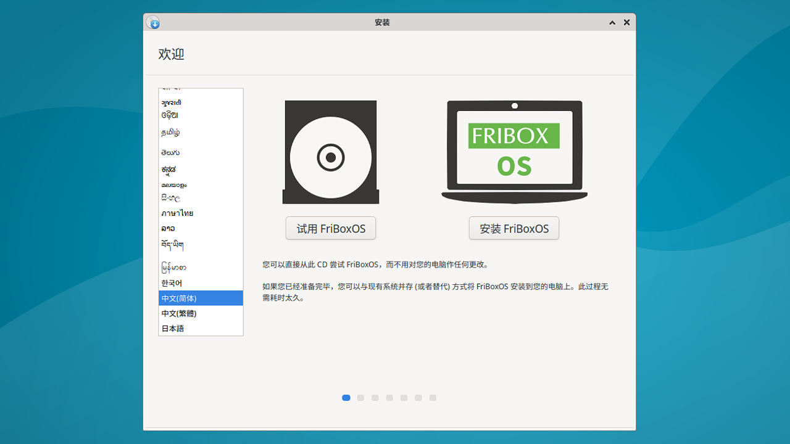Select മലയാളം in the language list
790x444 pixels.
tap(201, 184)
